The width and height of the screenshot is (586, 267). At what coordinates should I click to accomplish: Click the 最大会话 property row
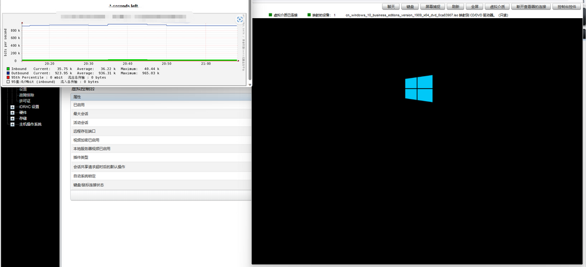pos(161,114)
